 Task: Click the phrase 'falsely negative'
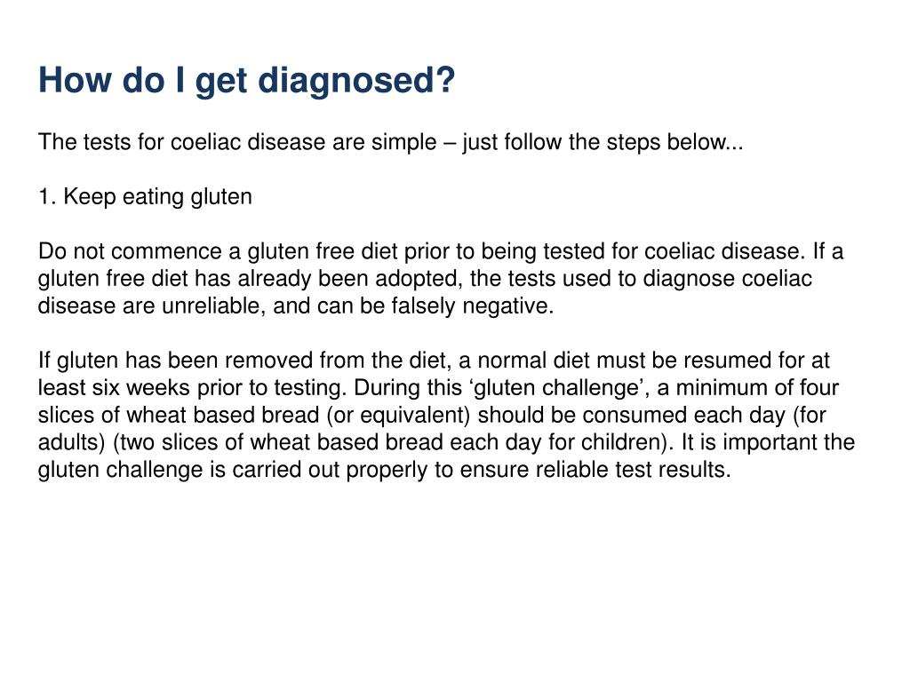pyautogui.click(x=470, y=305)
